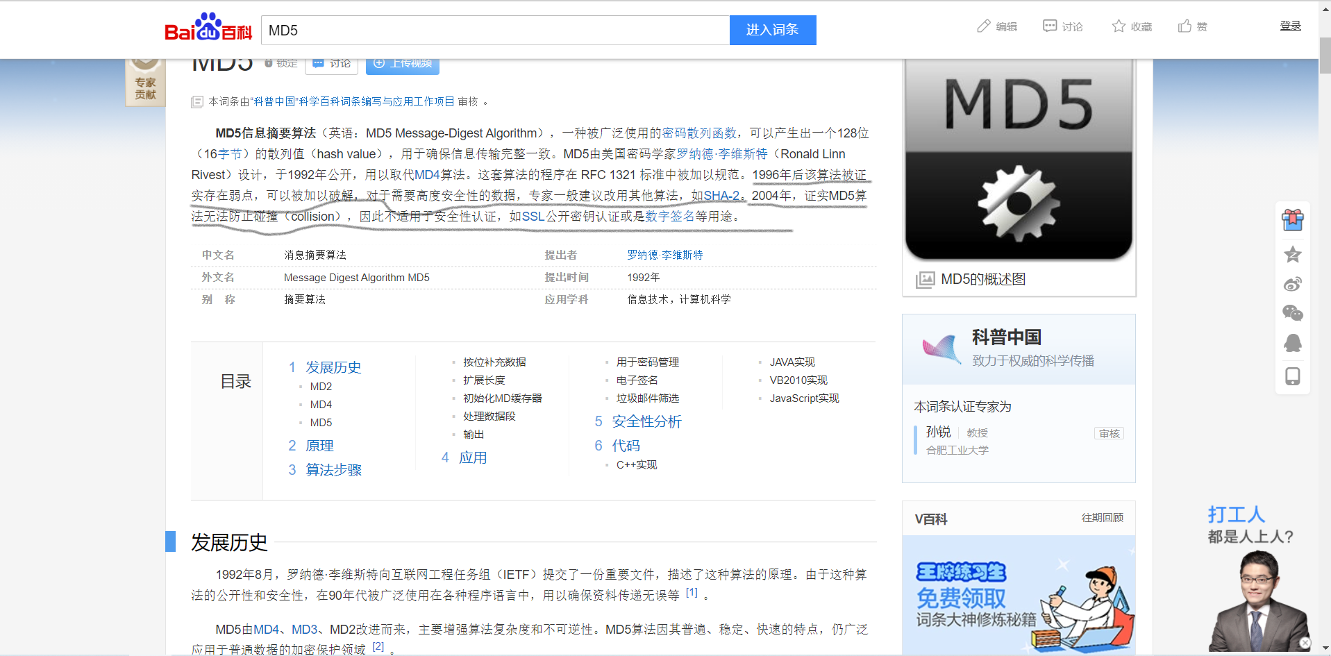Go to 按位补充数据 in contents

coord(494,362)
